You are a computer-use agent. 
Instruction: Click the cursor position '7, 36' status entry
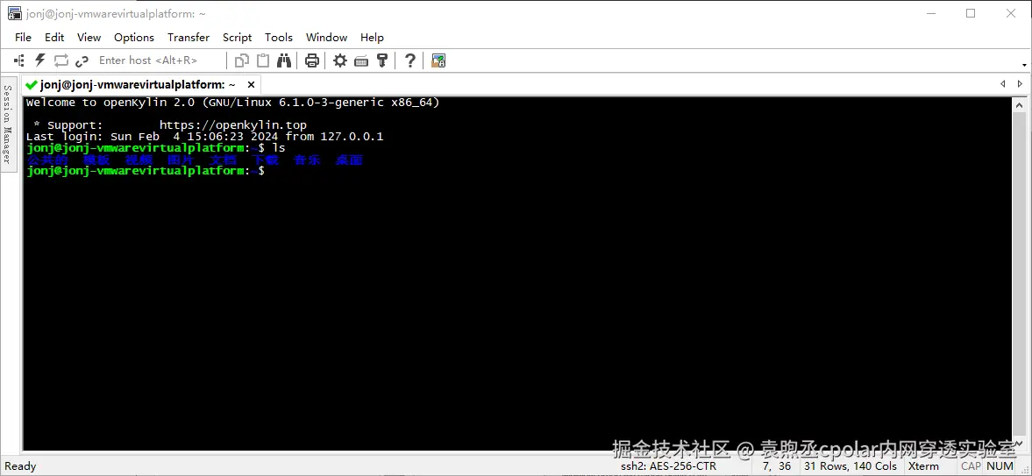[x=777, y=466]
